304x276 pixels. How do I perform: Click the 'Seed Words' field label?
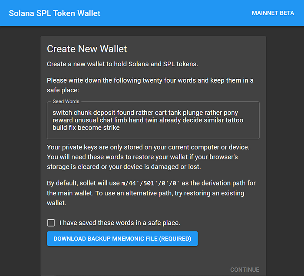66,101
